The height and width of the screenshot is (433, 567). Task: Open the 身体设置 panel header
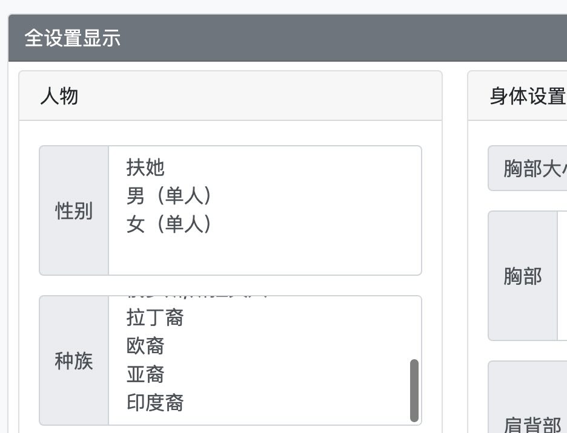(527, 96)
